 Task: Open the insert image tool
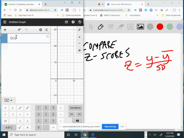point(140,27)
